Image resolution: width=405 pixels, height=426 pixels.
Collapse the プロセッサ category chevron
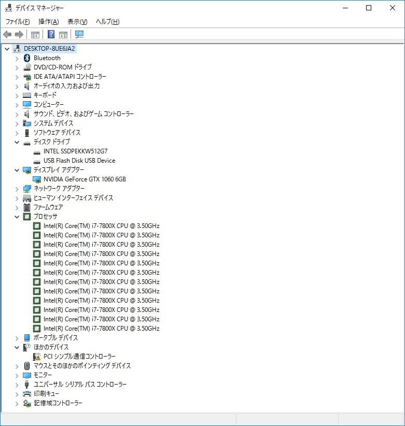tap(17, 217)
